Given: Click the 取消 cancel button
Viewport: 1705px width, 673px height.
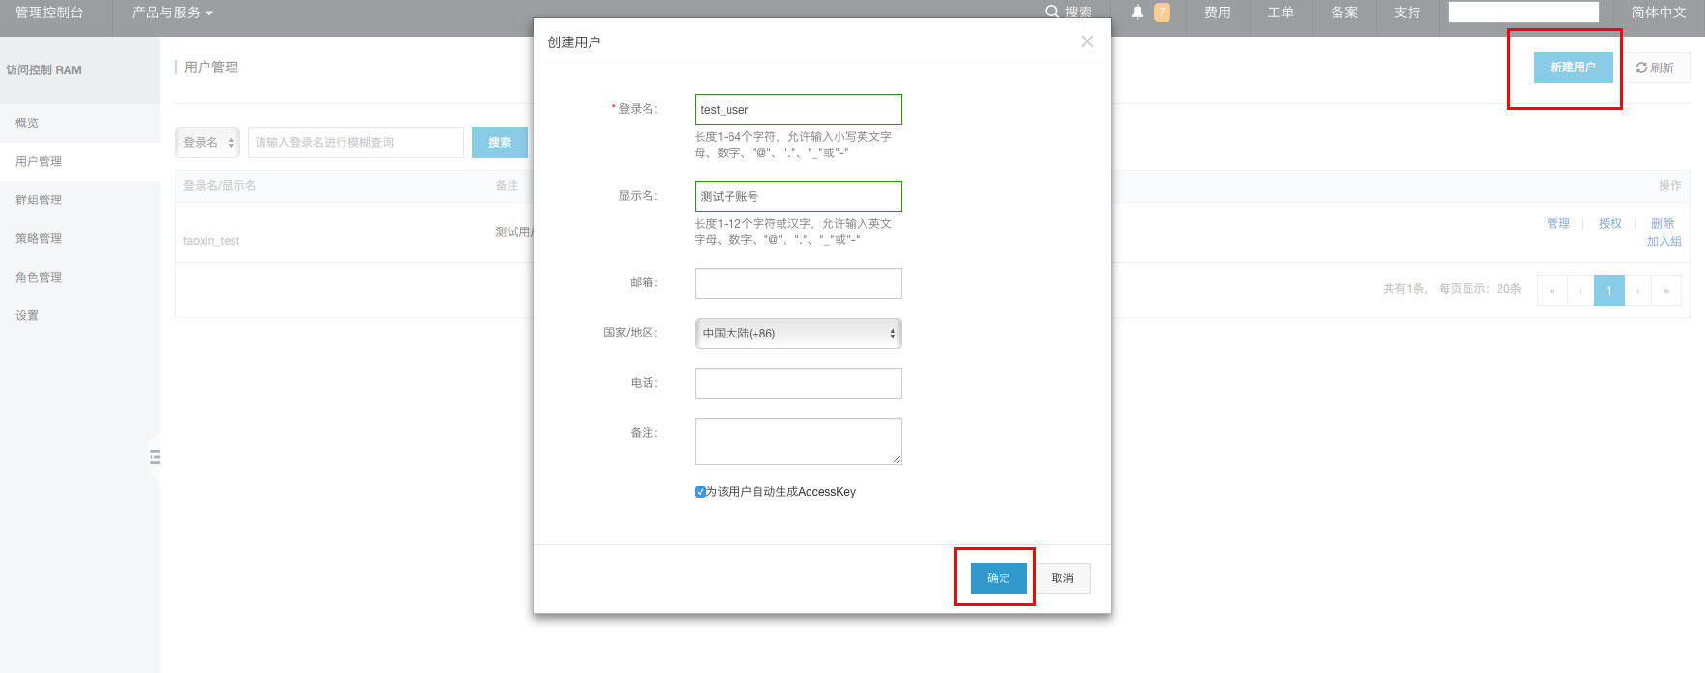Looking at the screenshot, I should (x=1062, y=579).
